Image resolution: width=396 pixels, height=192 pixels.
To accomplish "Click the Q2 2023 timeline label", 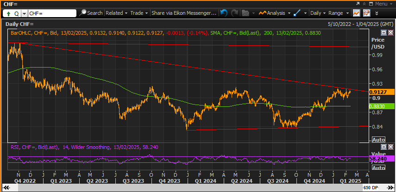I will click(x=98, y=181).
